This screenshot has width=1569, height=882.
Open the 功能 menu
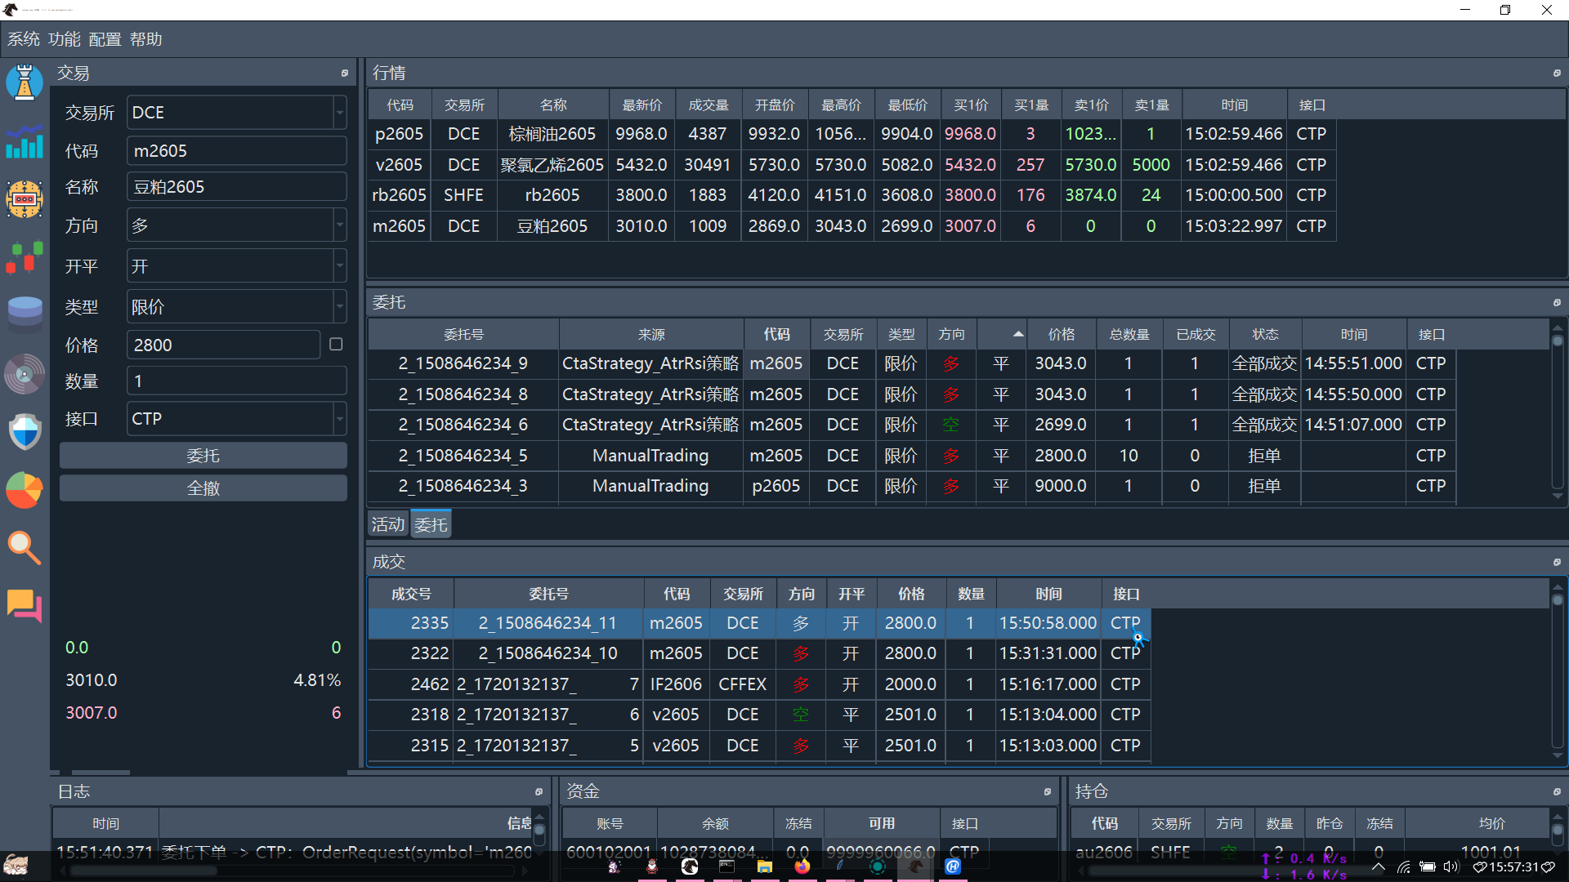point(64,39)
